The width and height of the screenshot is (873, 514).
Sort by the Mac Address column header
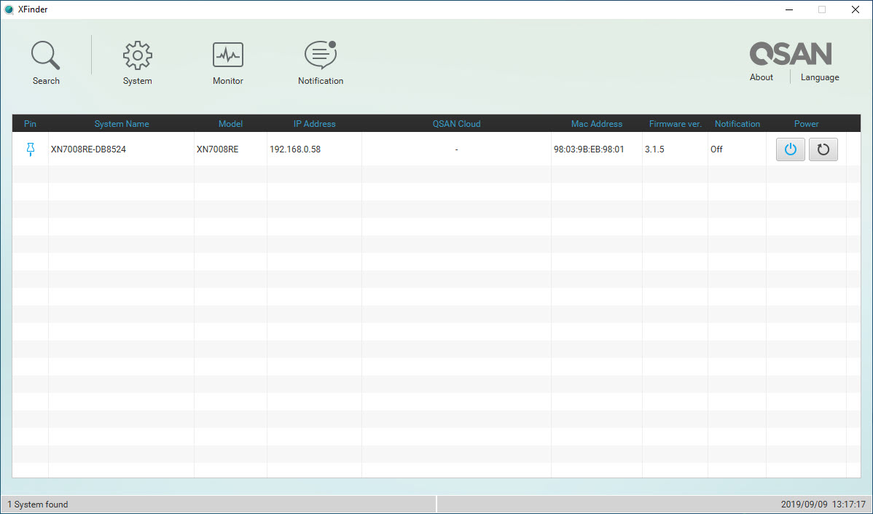coord(597,124)
